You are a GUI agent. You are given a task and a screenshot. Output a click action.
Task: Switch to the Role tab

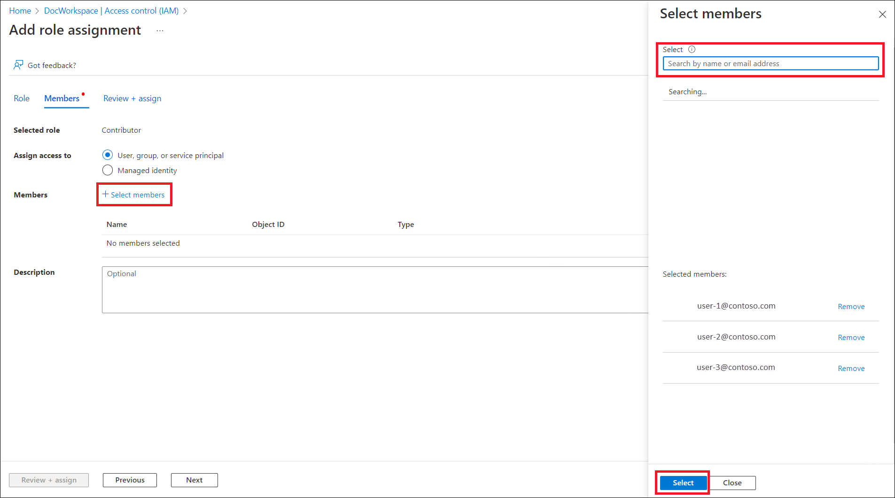[x=22, y=98]
